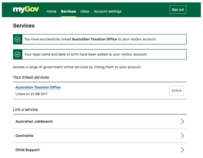Click the 'Linked on 23 8월 2017' text

click(31, 94)
